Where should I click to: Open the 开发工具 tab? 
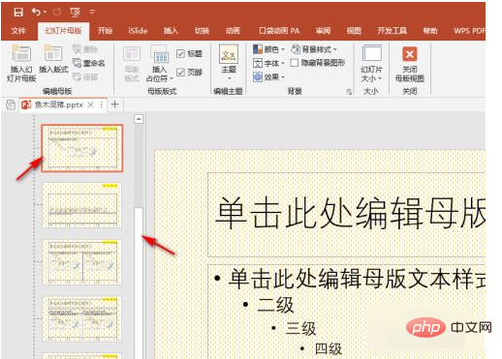pos(392,31)
